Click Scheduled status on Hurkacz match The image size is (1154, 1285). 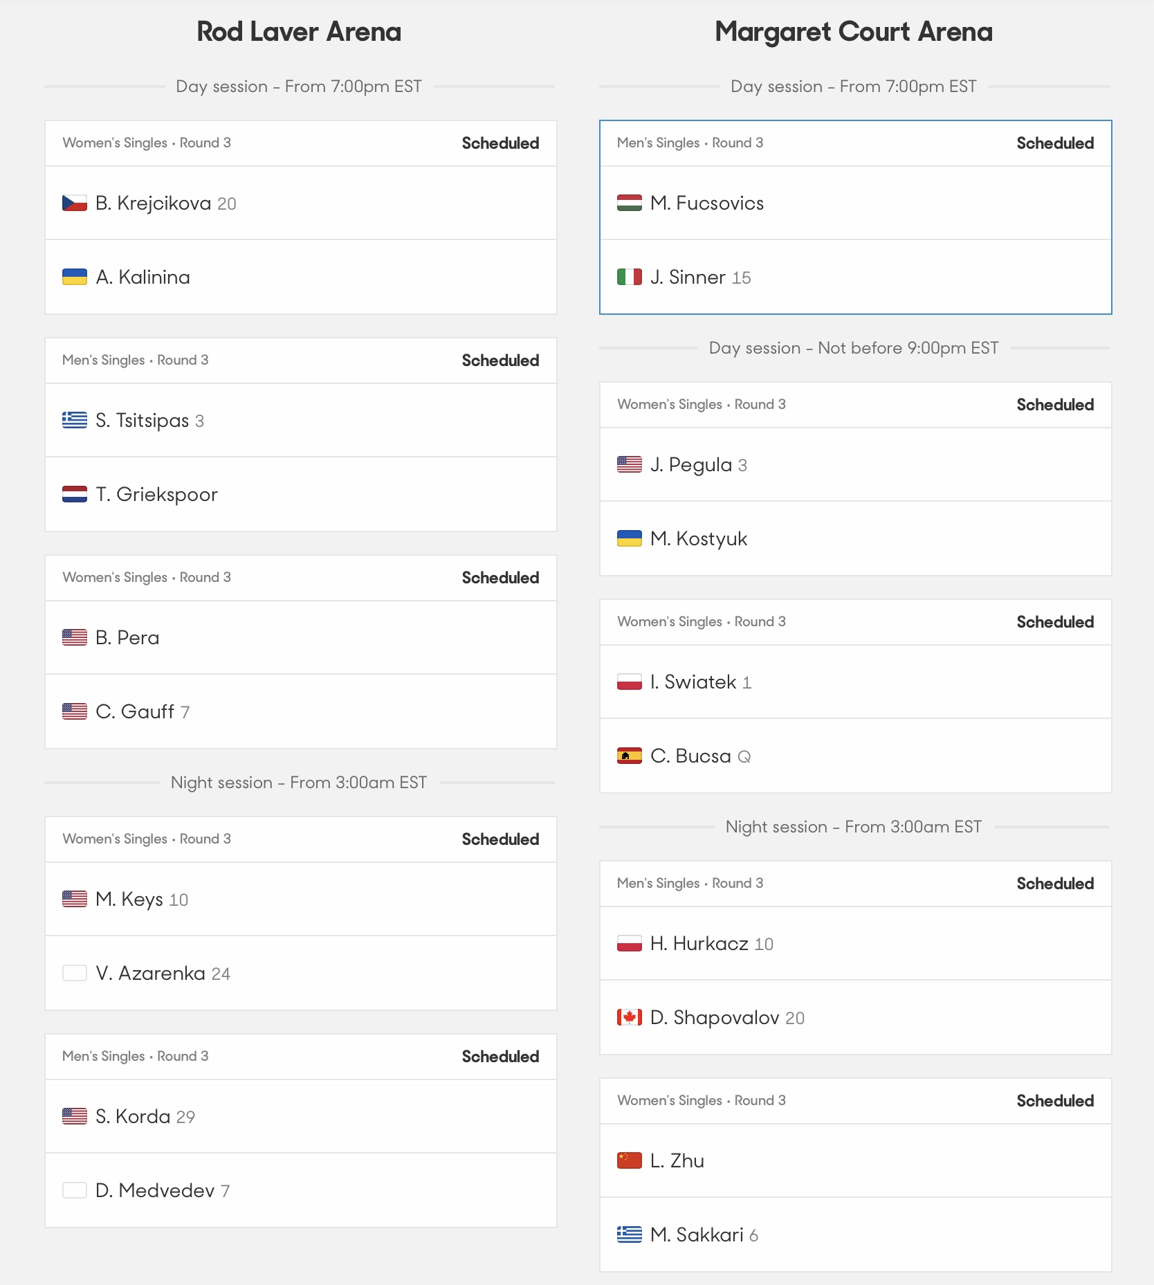tap(1055, 884)
